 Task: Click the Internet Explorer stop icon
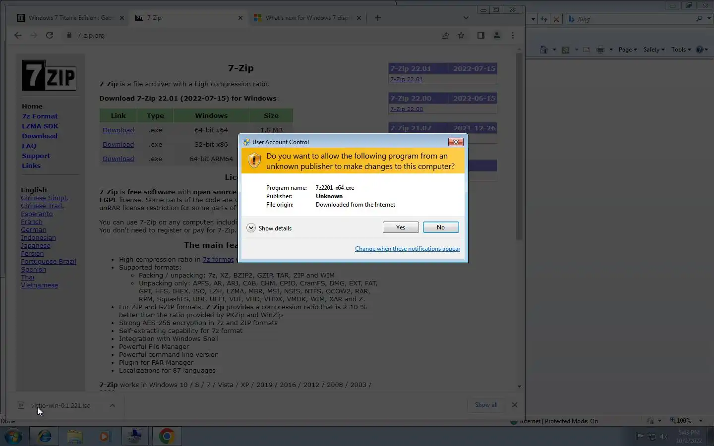click(x=556, y=19)
